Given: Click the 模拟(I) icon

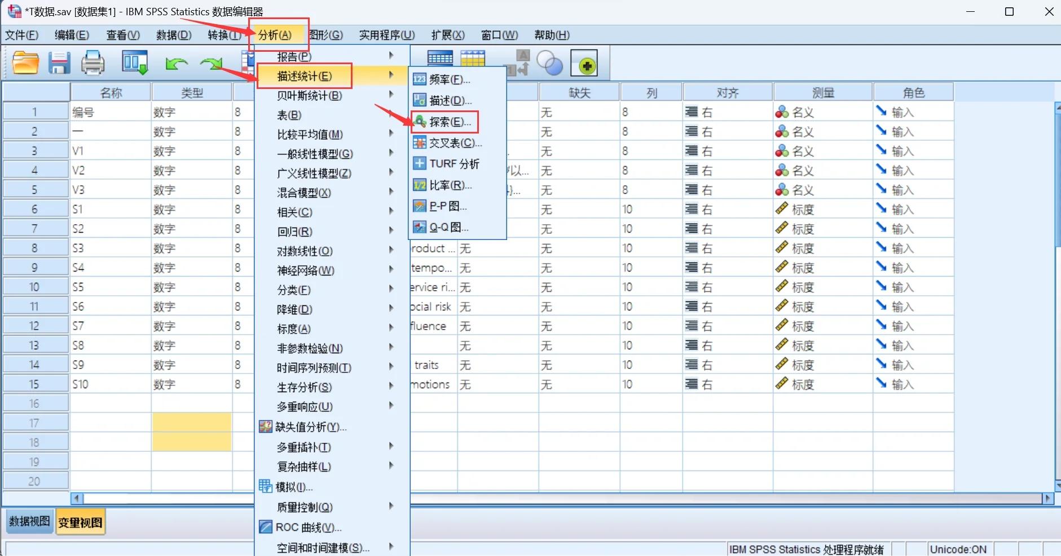Looking at the screenshot, I should tap(266, 486).
